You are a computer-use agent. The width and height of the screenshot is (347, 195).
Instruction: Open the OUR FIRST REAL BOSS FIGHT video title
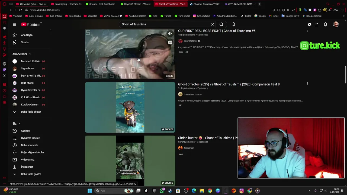217,31
